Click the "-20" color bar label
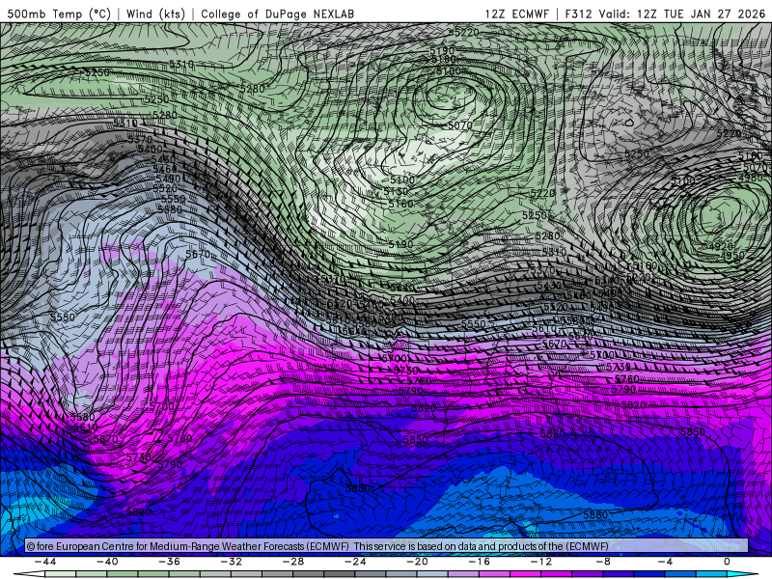The width and height of the screenshot is (772, 579). click(x=418, y=562)
